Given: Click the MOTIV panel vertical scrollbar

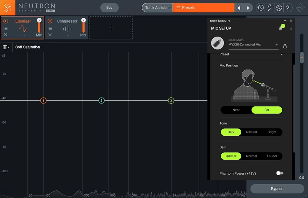Looking at the screenshot, I should coord(294,108).
